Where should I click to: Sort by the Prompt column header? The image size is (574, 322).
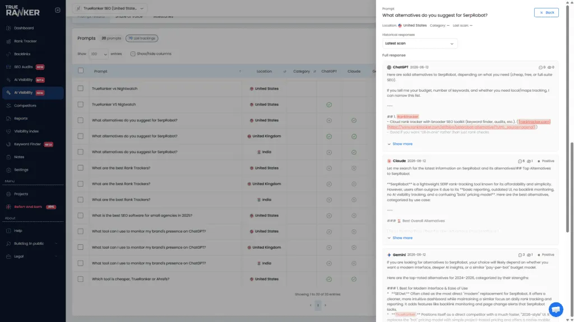click(x=101, y=71)
